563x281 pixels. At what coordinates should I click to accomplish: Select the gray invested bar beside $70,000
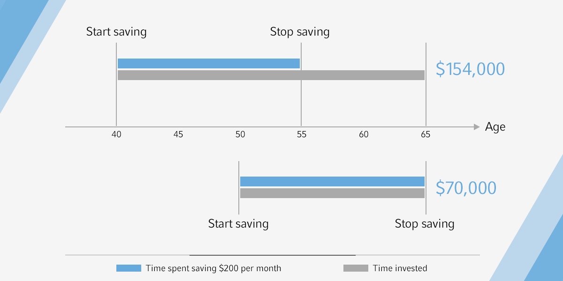tap(332, 193)
